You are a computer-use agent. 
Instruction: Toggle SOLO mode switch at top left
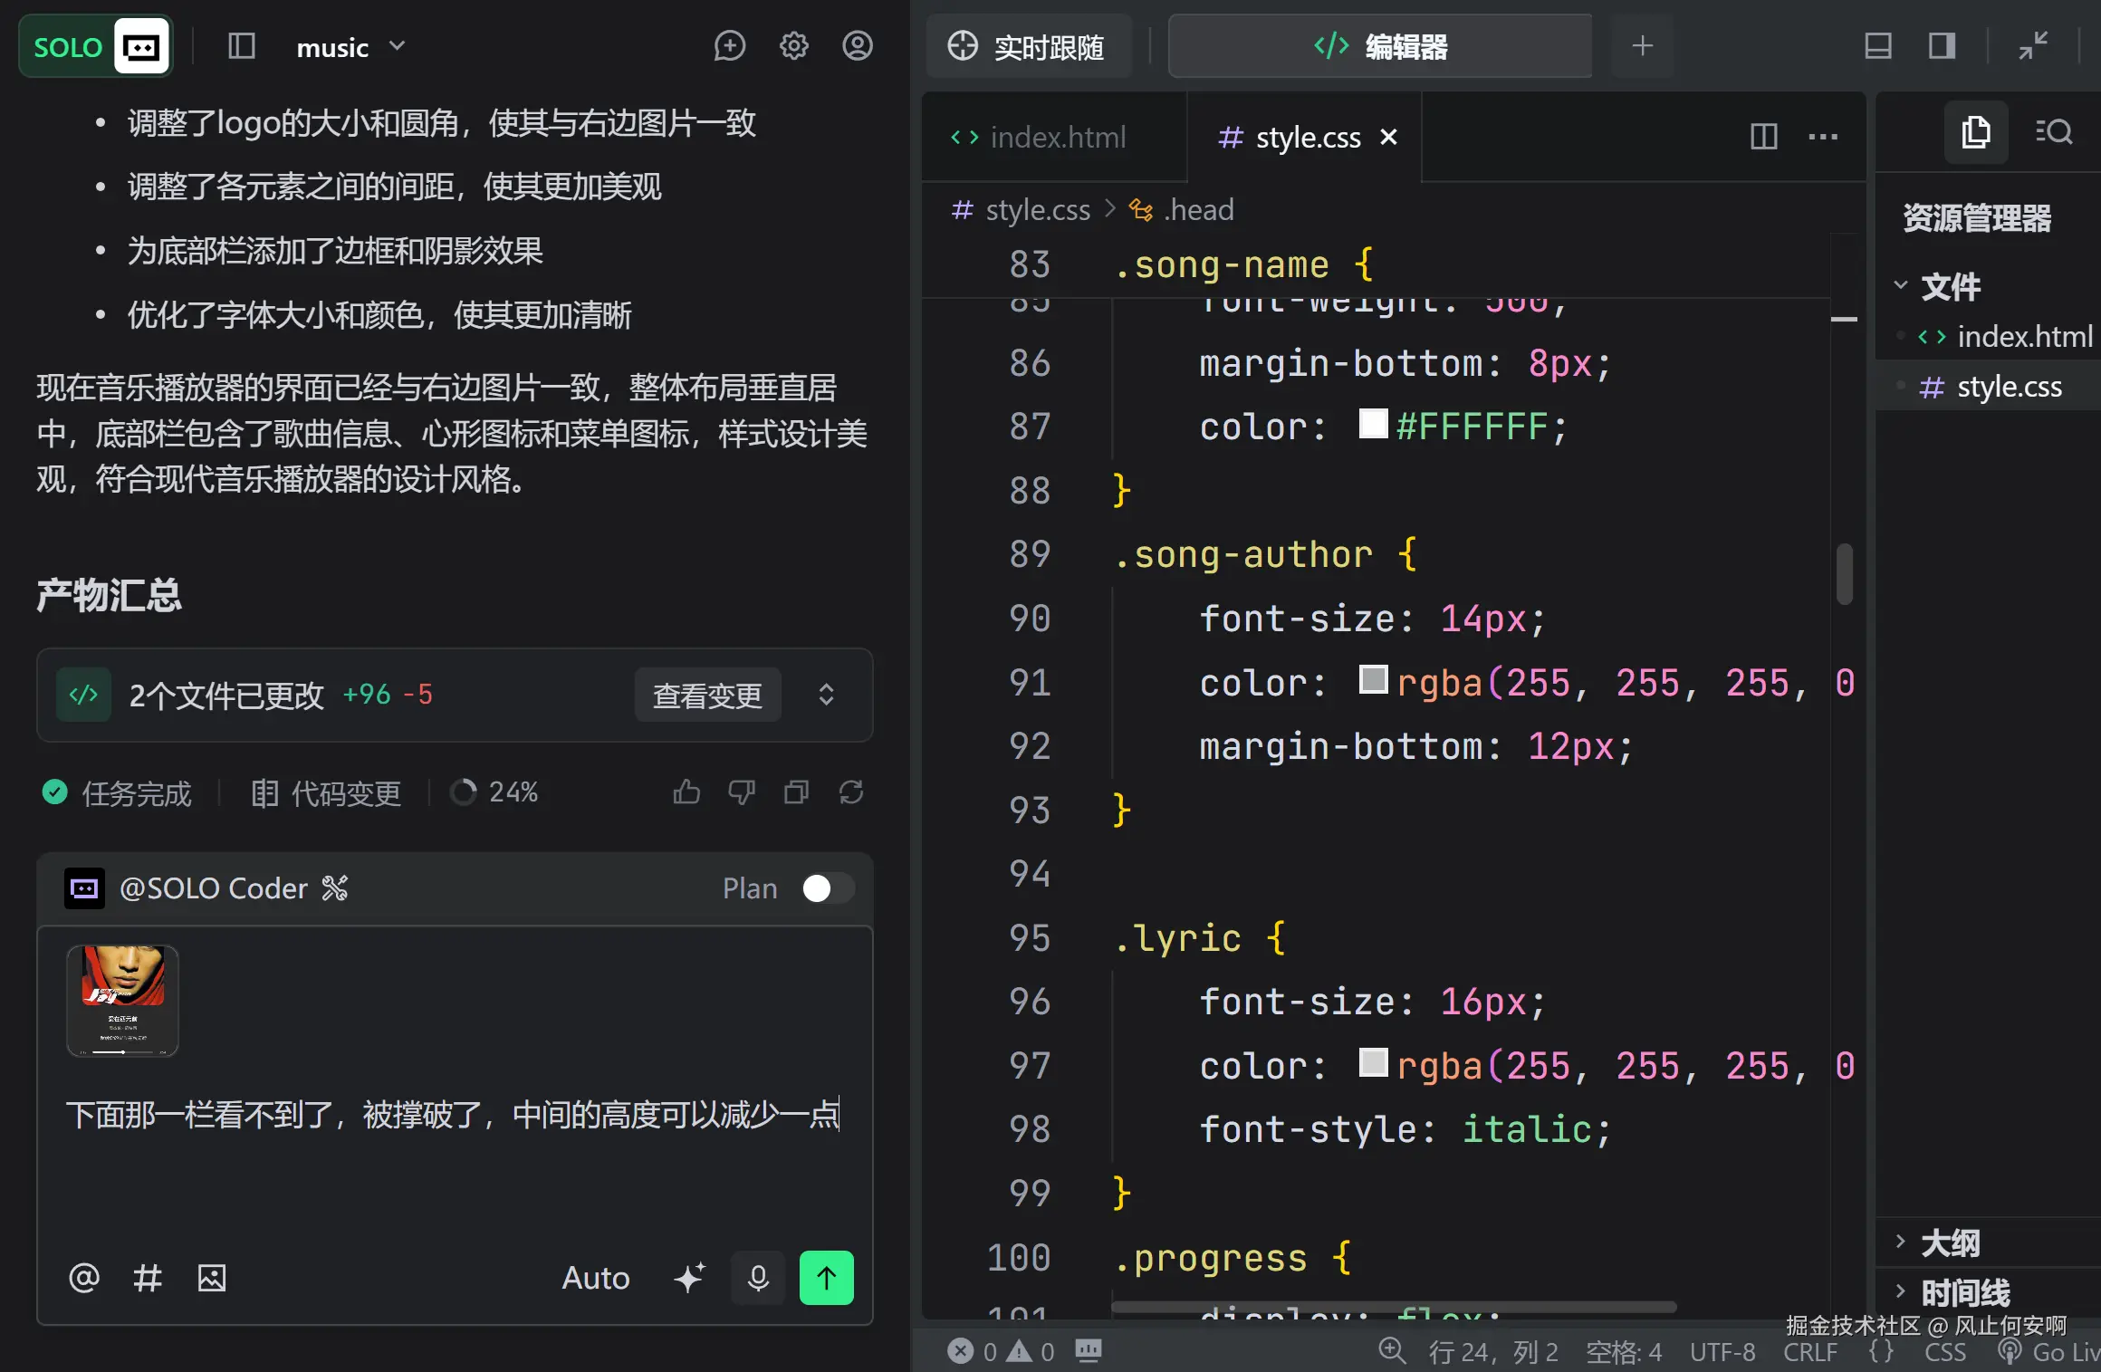[96, 46]
